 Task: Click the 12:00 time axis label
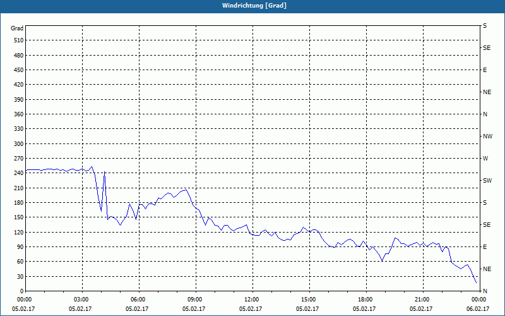[251, 300]
